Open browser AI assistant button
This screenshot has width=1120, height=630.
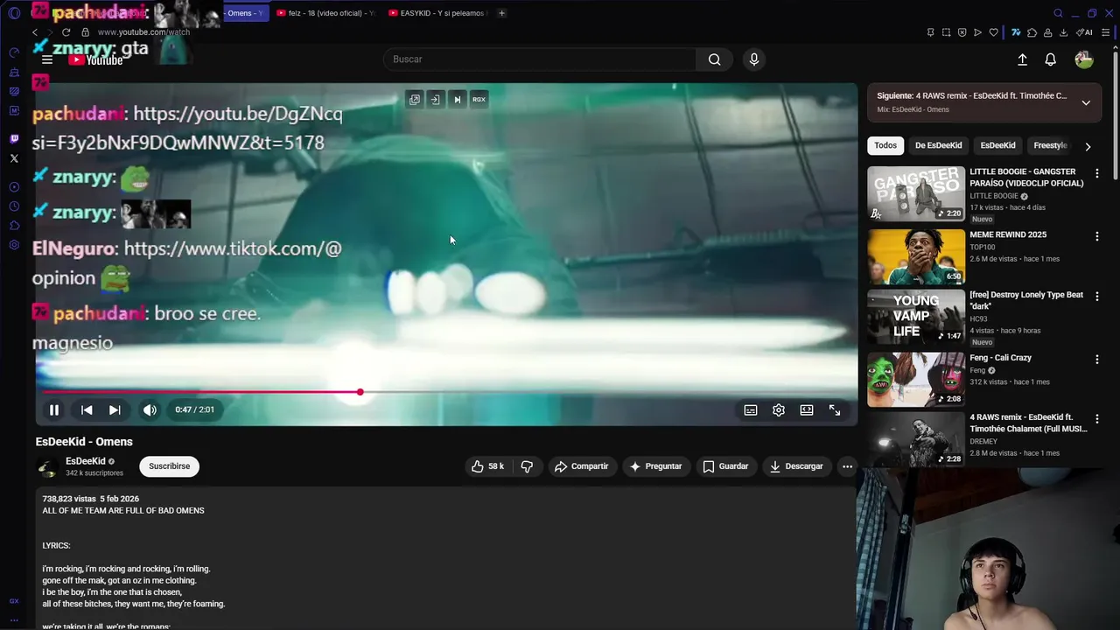pyautogui.click(x=1084, y=32)
